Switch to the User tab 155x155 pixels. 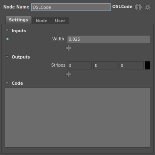(x=60, y=21)
